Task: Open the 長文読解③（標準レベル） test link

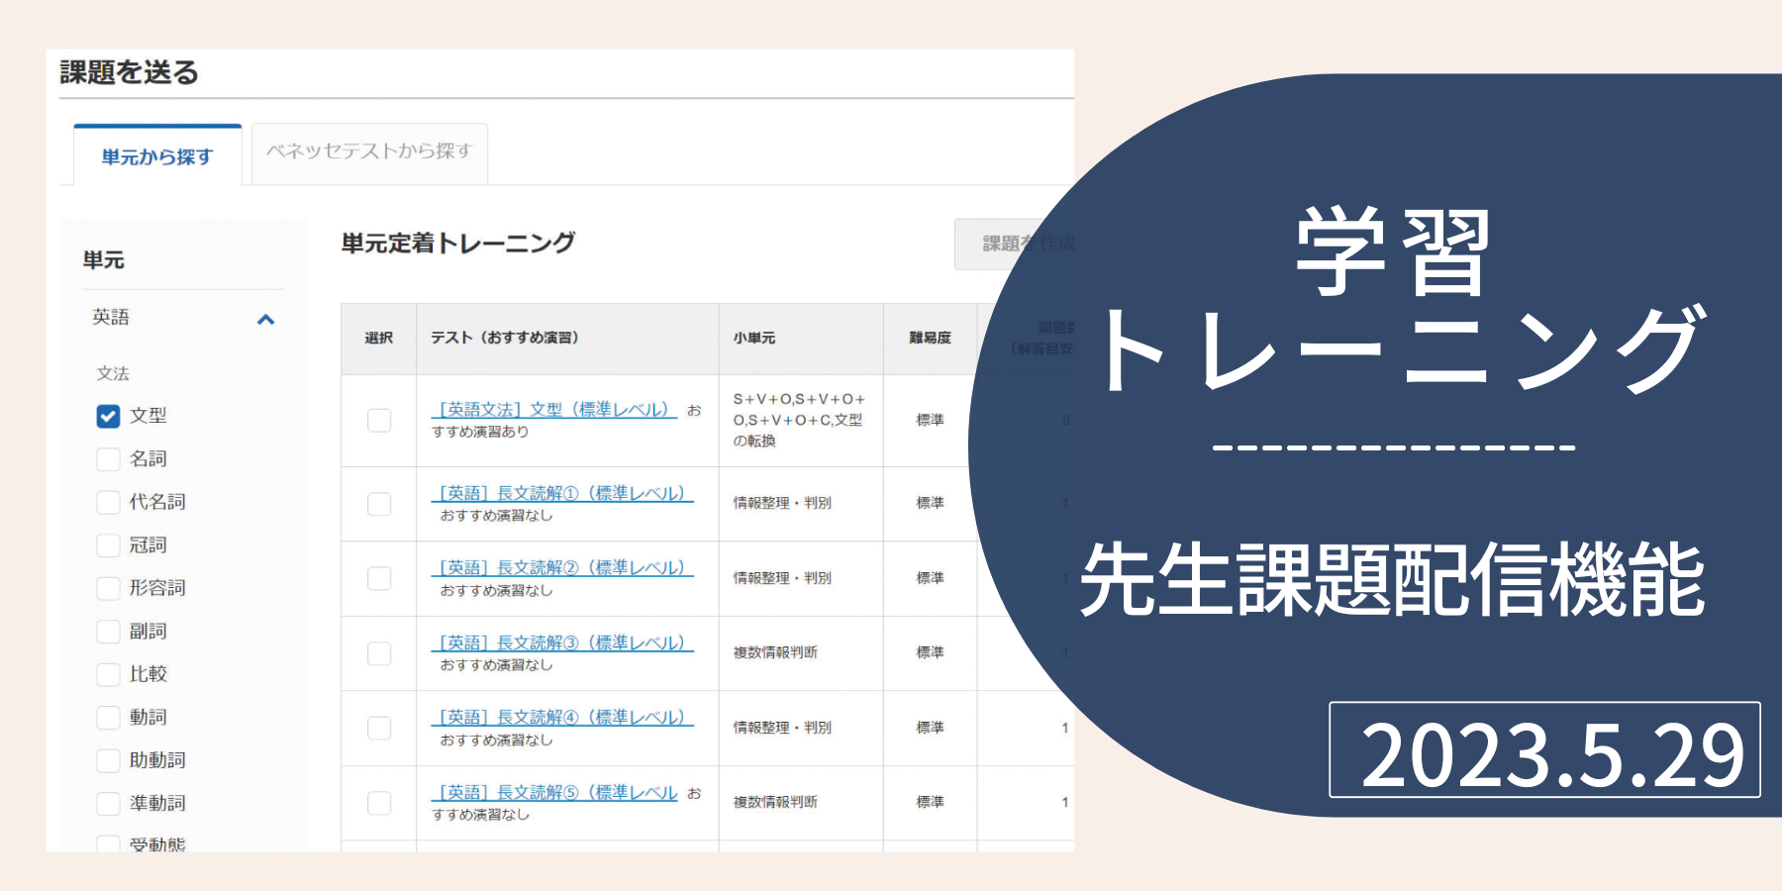Action: pyautogui.click(x=562, y=643)
